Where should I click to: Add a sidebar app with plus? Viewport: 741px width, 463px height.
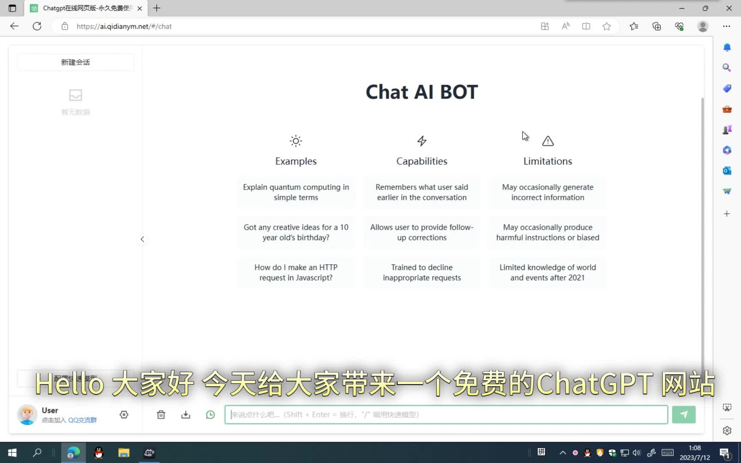coord(727,213)
